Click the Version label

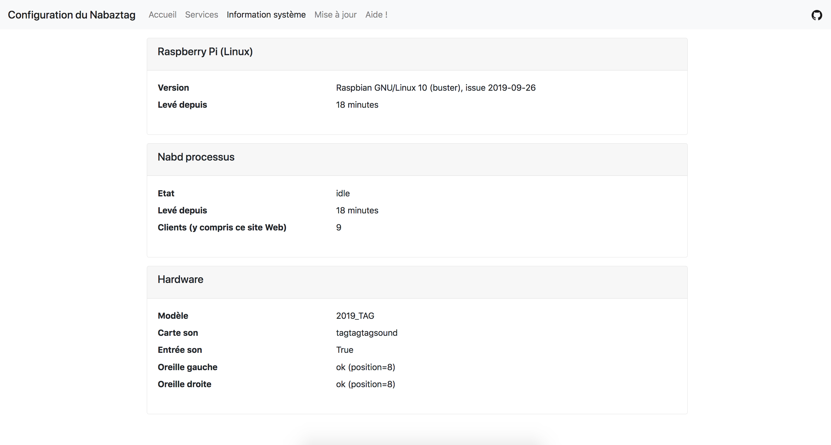coord(173,88)
